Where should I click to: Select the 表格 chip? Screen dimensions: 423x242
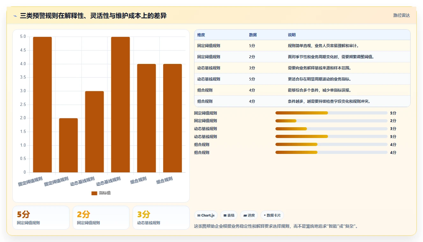229,215
